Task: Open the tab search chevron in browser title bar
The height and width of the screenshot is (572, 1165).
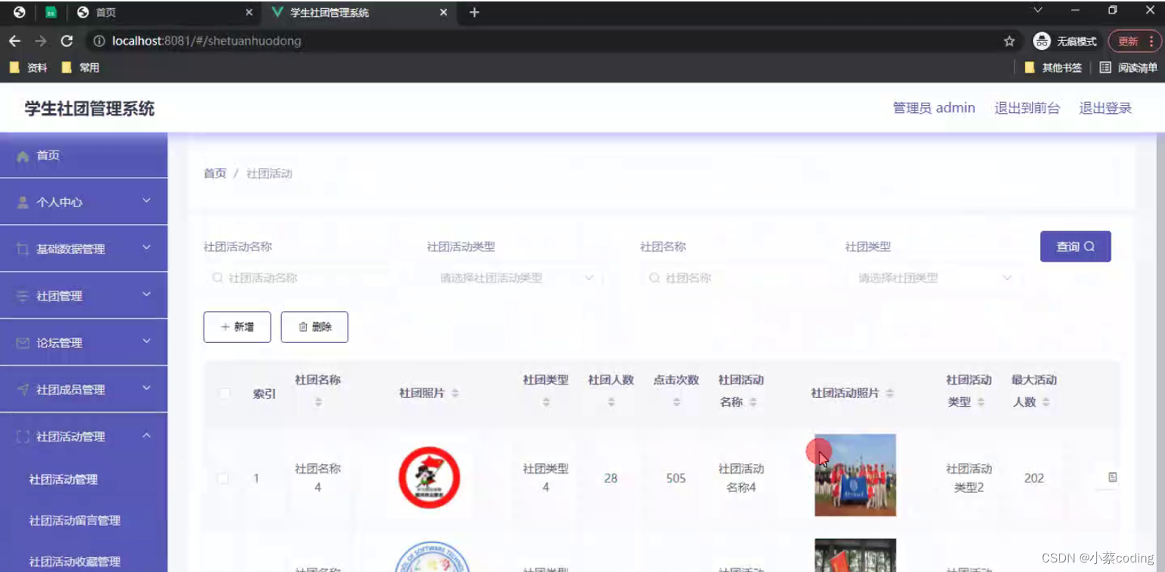Action: [1038, 10]
